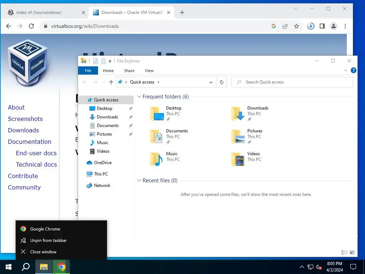Close the Downloads – Oracle VM VirtualBox tab
Screen dimensions: 365x274
click(x=169, y=12)
